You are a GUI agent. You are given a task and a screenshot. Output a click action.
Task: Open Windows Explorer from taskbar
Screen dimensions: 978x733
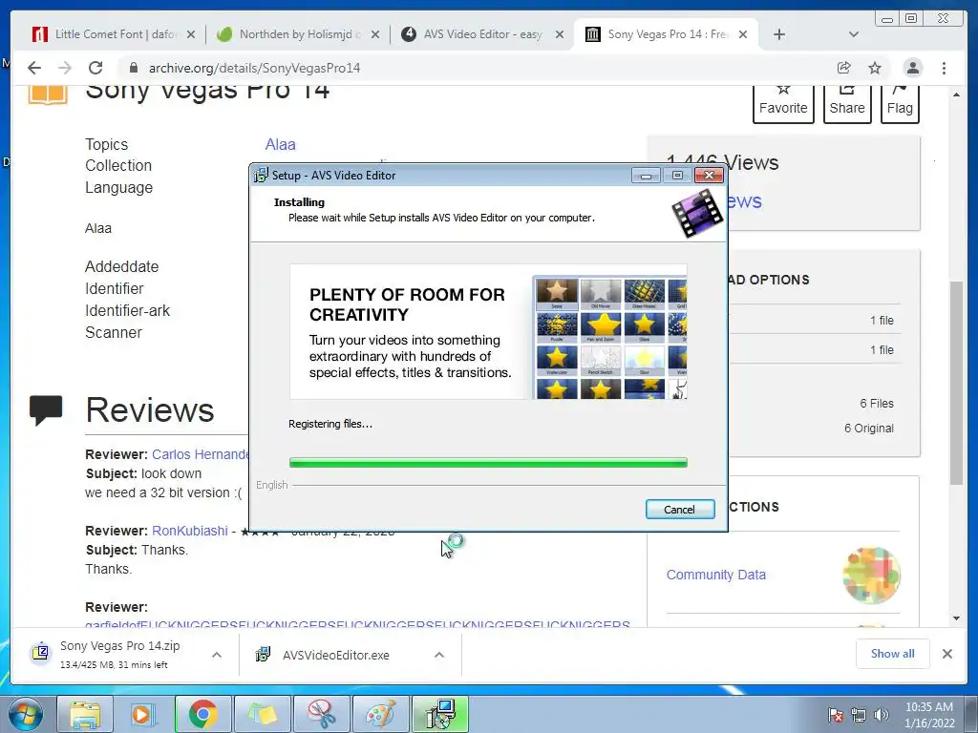tap(85, 714)
